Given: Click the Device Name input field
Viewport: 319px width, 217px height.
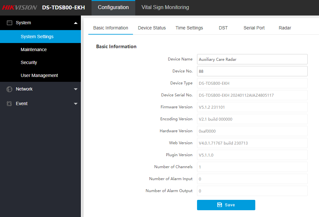Looking at the screenshot, I should point(252,59).
